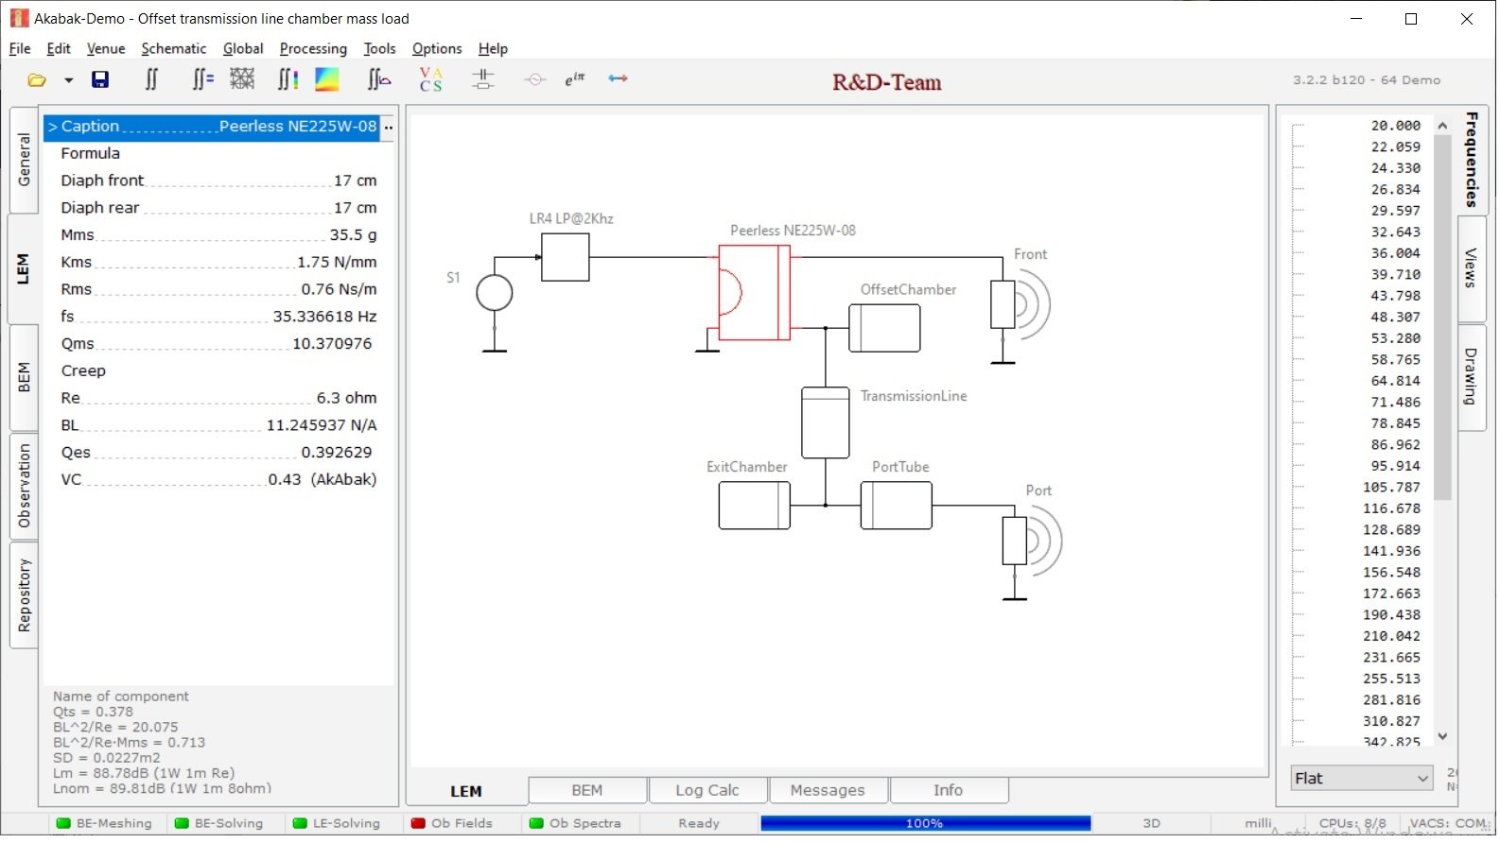This screenshot has height=843, width=1500.
Task: Select the OffsetChamber element
Action: pyautogui.click(x=884, y=328)
